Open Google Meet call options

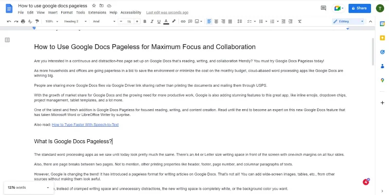click(338, 8)
